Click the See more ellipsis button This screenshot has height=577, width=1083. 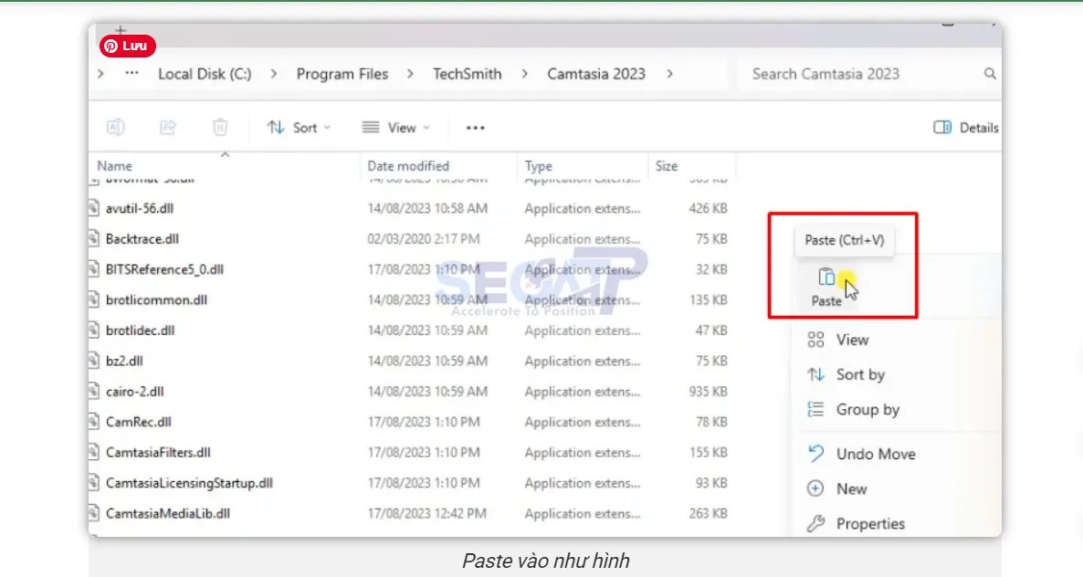point(475,127)
